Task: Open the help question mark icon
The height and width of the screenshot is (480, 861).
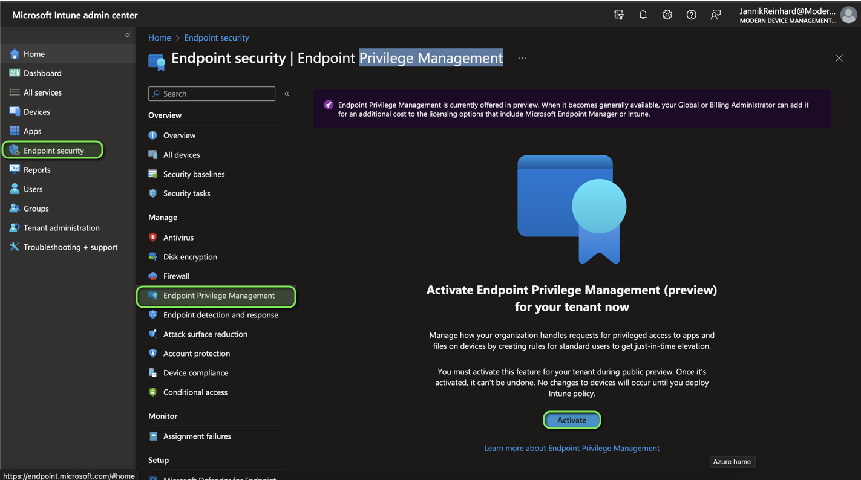Action: pyautogui.click(x=691, y=15)
